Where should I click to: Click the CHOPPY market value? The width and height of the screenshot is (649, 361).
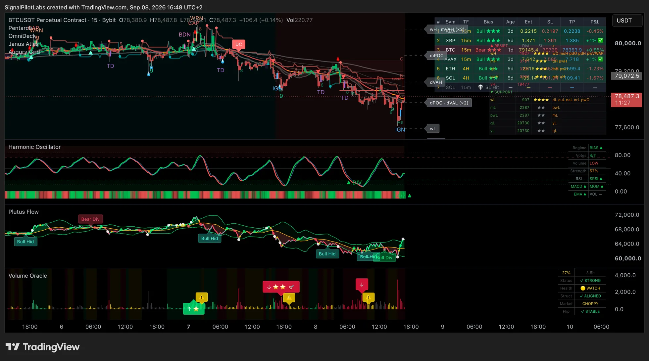point(590,304)
